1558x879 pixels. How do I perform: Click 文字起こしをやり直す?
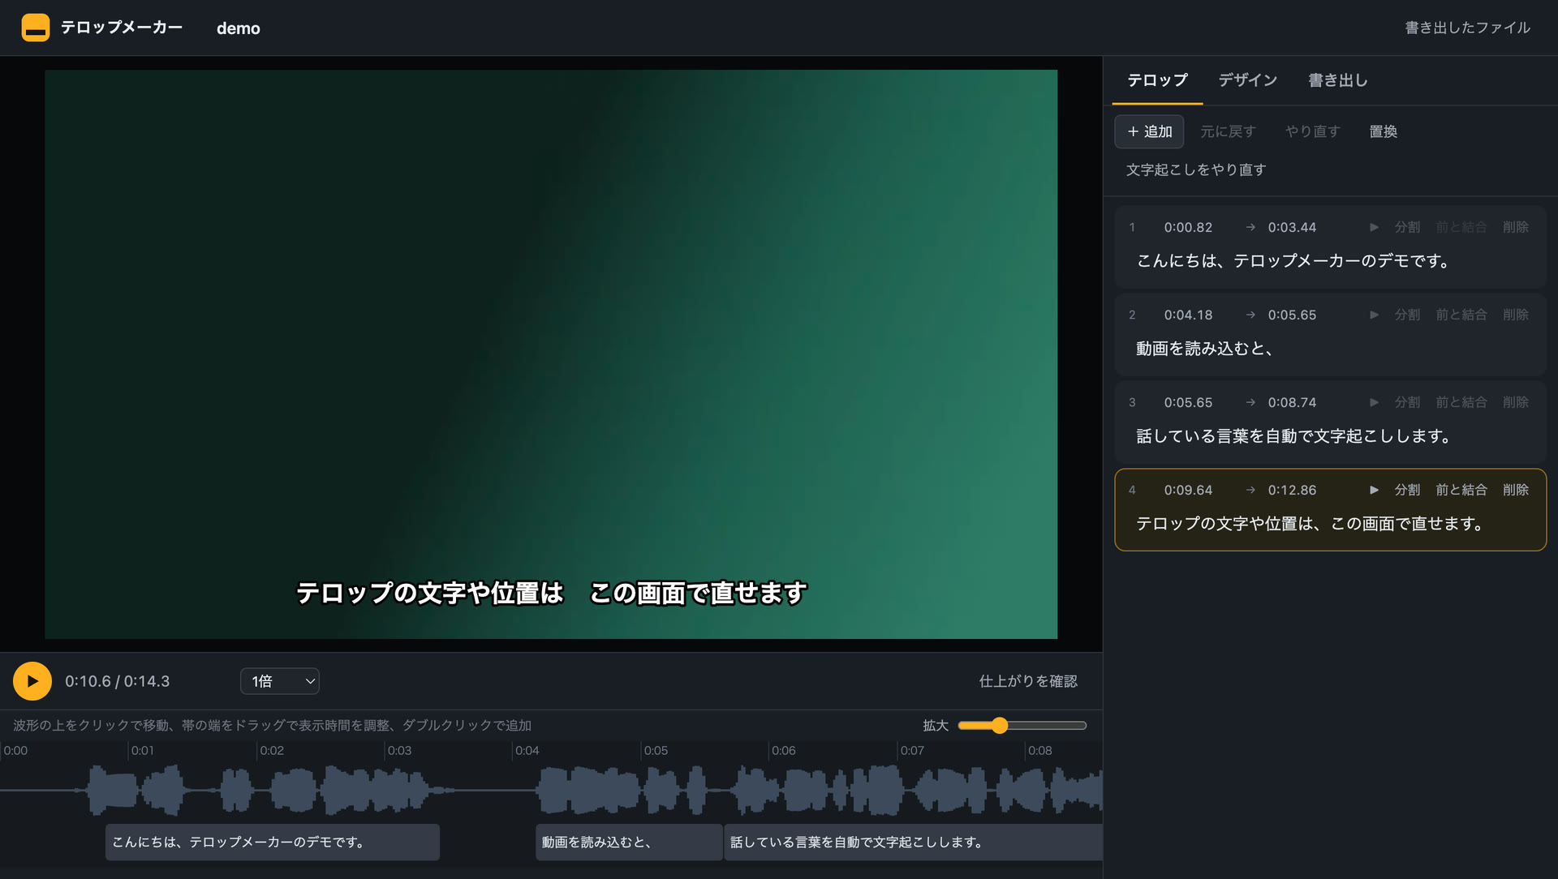pyautogui.click(x=1196, y=169)
